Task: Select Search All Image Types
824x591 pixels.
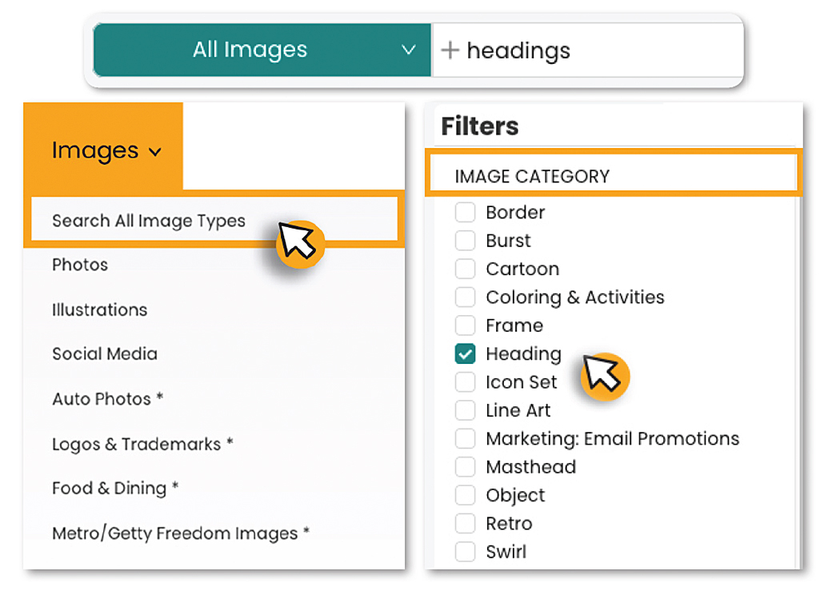Action: (149, 221)
